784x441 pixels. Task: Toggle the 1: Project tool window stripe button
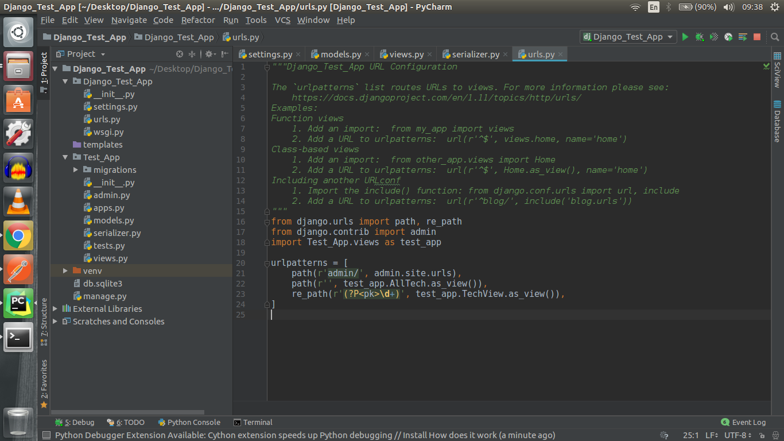[44, 73]
